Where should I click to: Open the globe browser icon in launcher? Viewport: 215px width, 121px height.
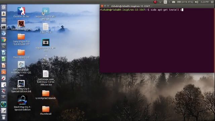[x=4, y=104]
